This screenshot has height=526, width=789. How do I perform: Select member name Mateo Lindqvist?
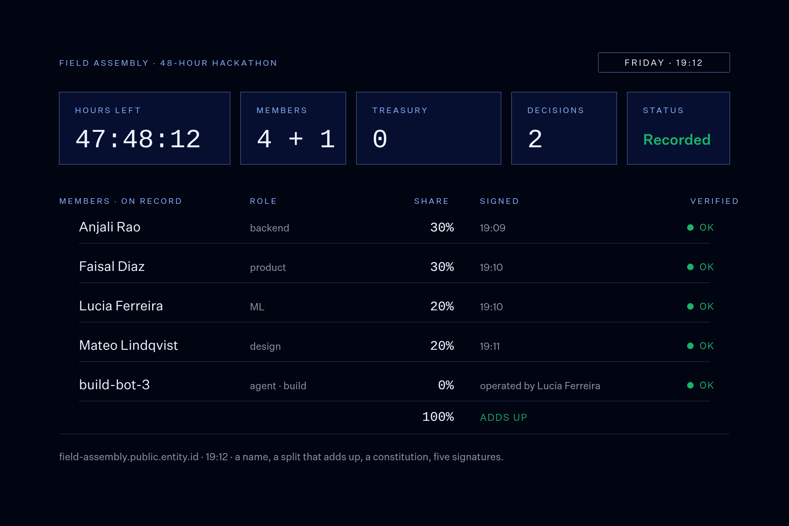tap(129, 346)
